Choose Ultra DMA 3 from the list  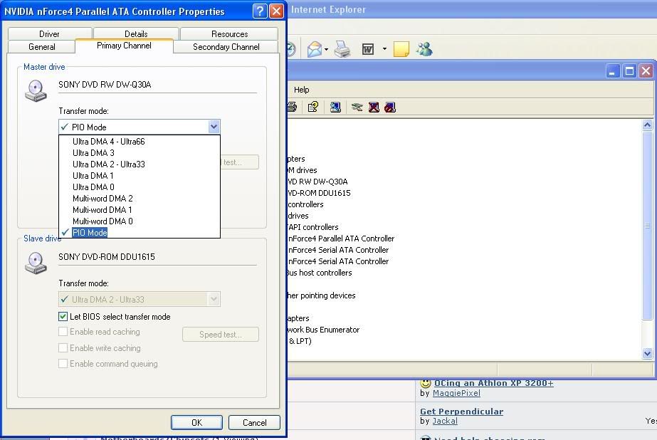[x=140, y=152]
